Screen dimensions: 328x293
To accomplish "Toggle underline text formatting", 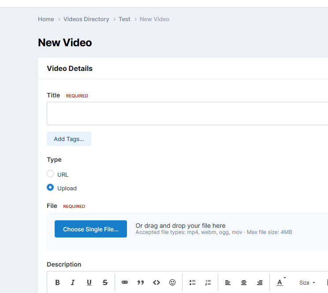I will click(89, 282).
